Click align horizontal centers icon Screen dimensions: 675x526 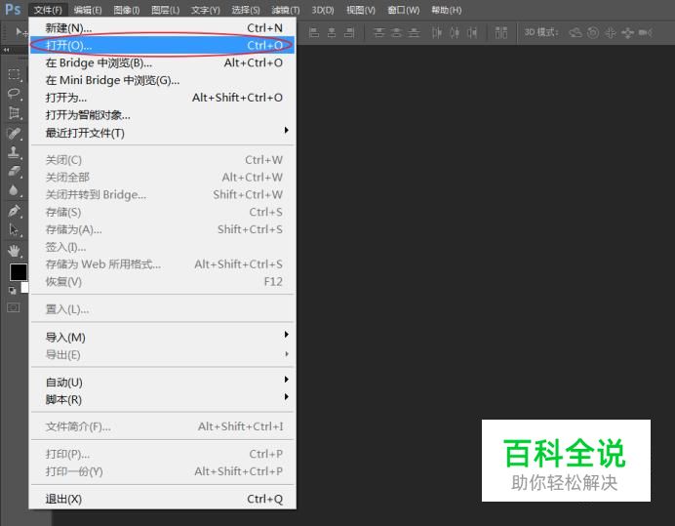click(x=332, y=32)
